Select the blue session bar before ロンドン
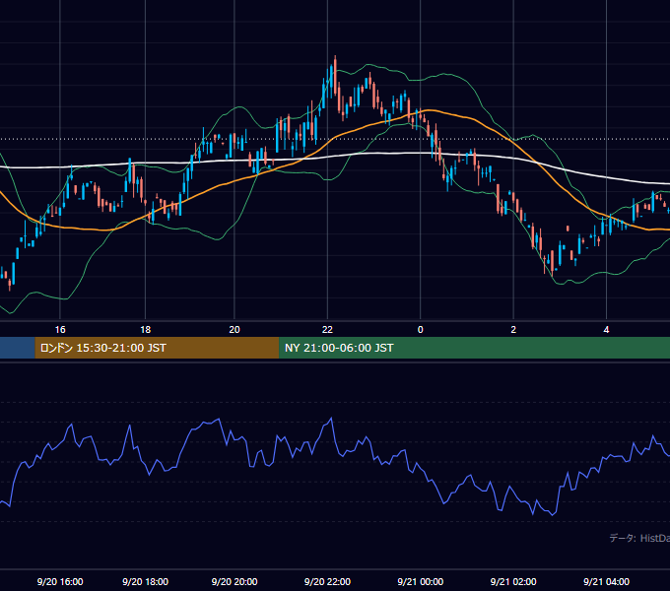 point(18,348)
